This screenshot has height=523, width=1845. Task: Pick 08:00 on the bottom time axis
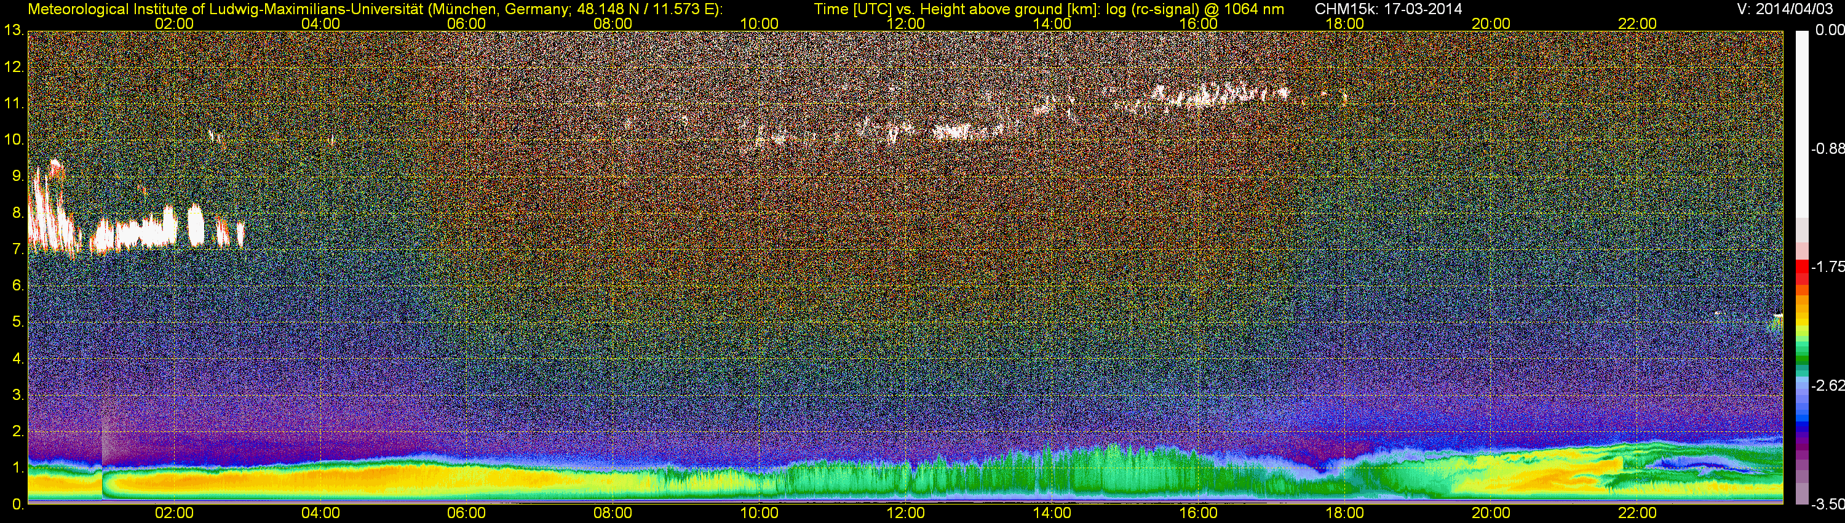click(x=613, y=513)
